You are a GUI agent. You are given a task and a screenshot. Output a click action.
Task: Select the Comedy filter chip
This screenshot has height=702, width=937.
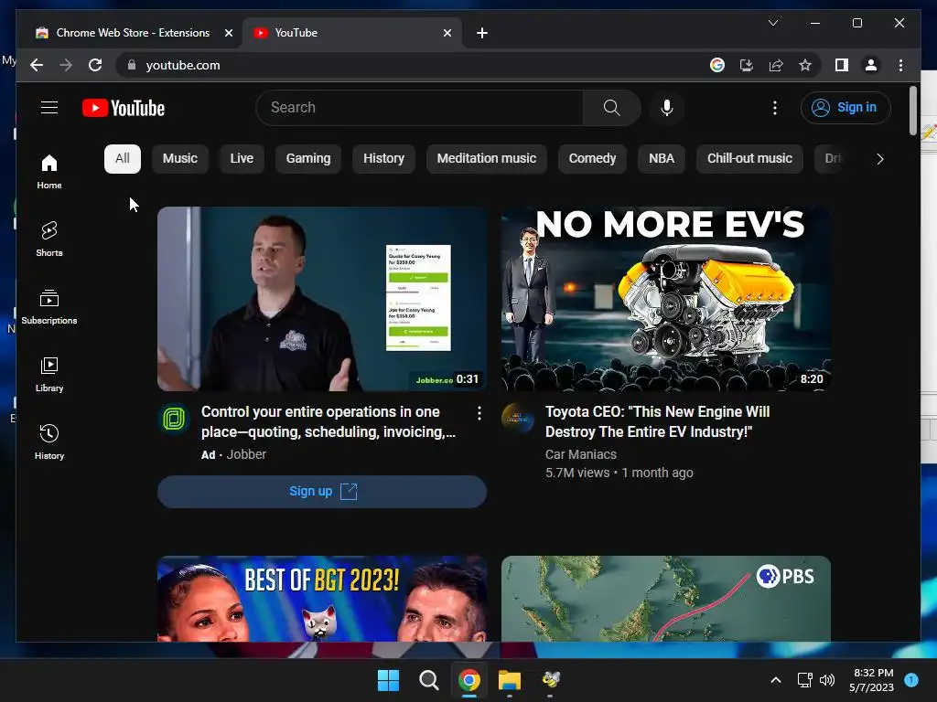(x=592, y=159)
